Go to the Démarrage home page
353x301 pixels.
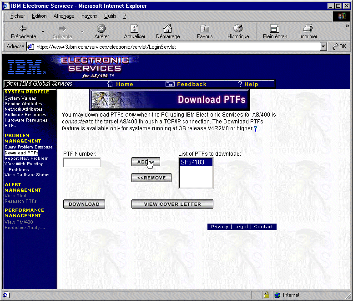click(168, 31)
